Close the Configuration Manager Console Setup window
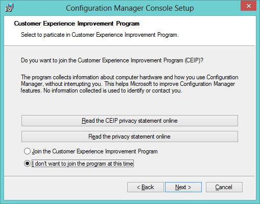Viewport: 260px width, 204px height. [x=248, y=6]
